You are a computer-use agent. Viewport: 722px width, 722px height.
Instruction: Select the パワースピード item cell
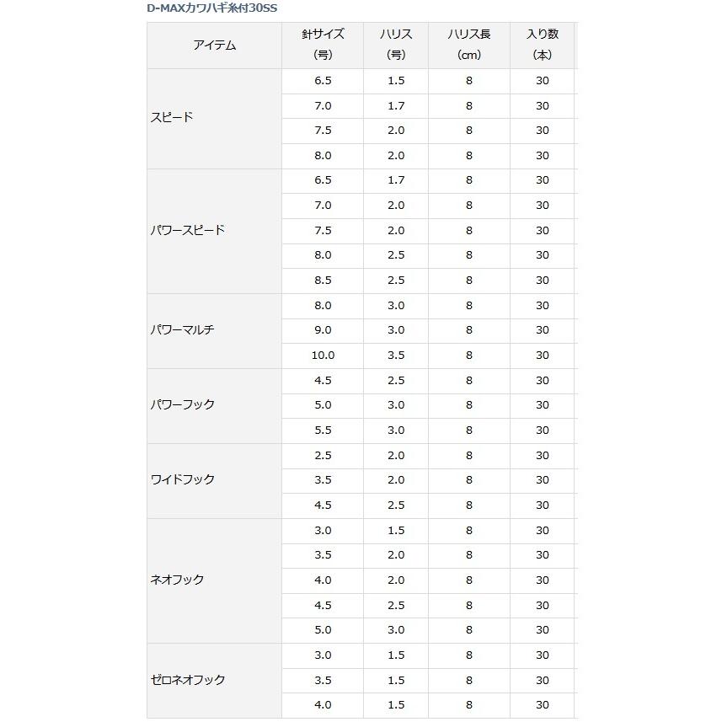point(215,231)
